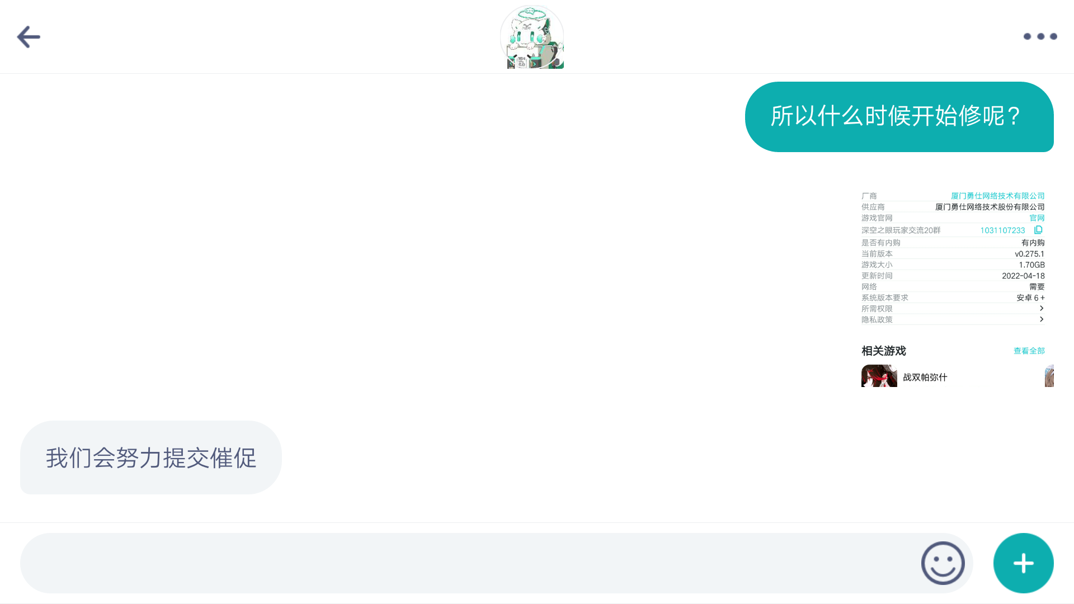Select the reply bubble 我们会努力提交催促

151,457
